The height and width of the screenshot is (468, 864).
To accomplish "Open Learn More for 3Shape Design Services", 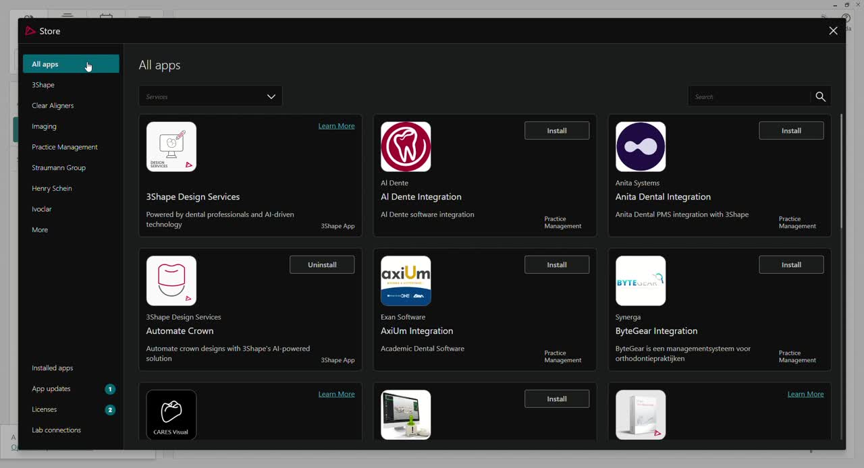I will pos(336,126).
